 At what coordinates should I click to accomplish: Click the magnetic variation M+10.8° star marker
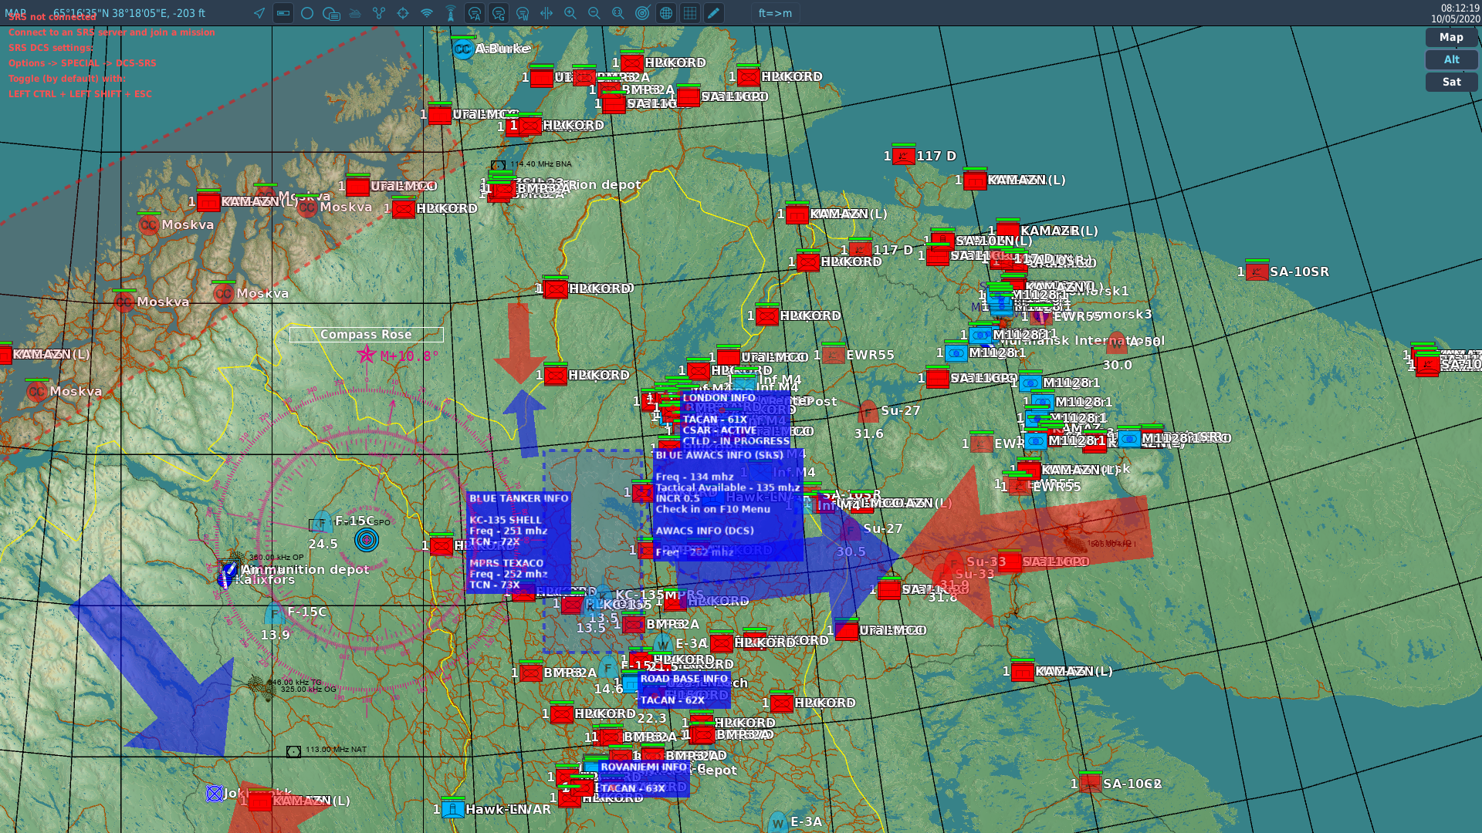[367, 355]
